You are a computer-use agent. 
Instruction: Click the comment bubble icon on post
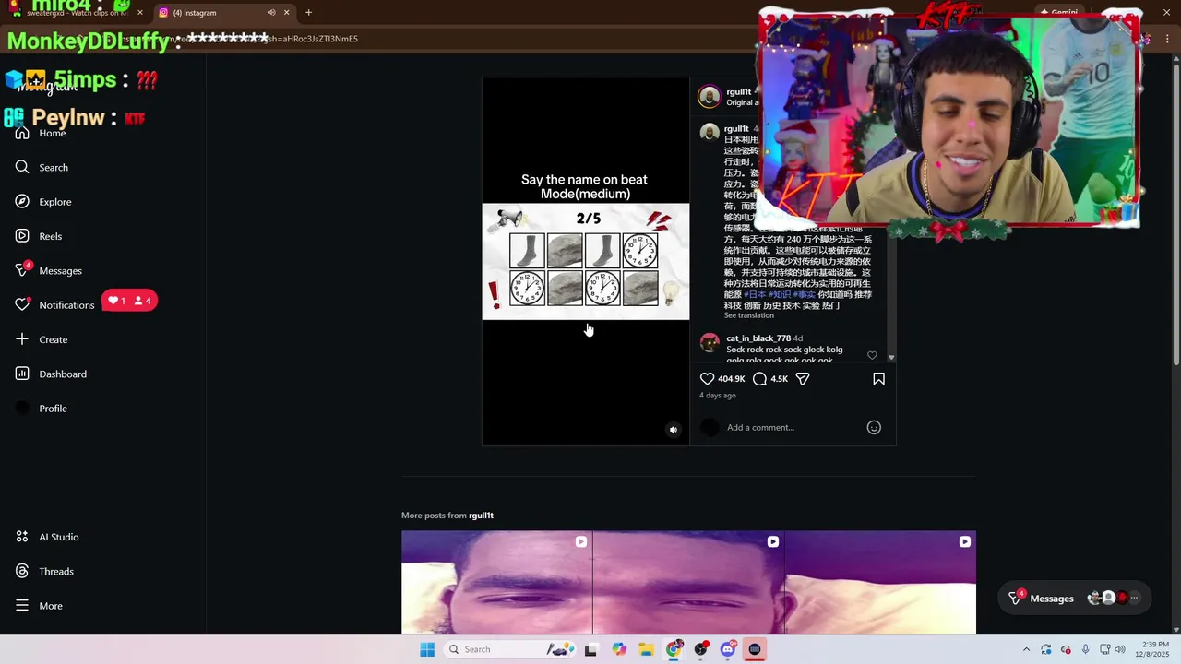click(759, 379)
